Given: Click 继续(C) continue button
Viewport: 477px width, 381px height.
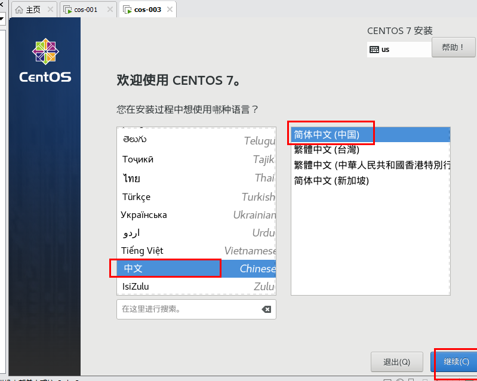Looking at the screenshot, I should tap(455, 362).
